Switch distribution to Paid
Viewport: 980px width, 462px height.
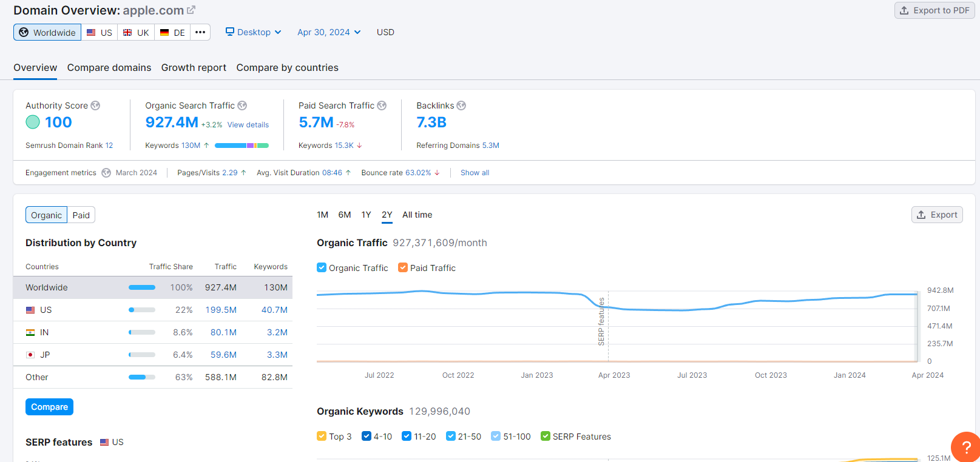(x=81, y=215)
